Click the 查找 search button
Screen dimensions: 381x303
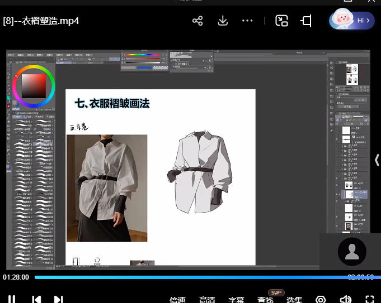265,300
